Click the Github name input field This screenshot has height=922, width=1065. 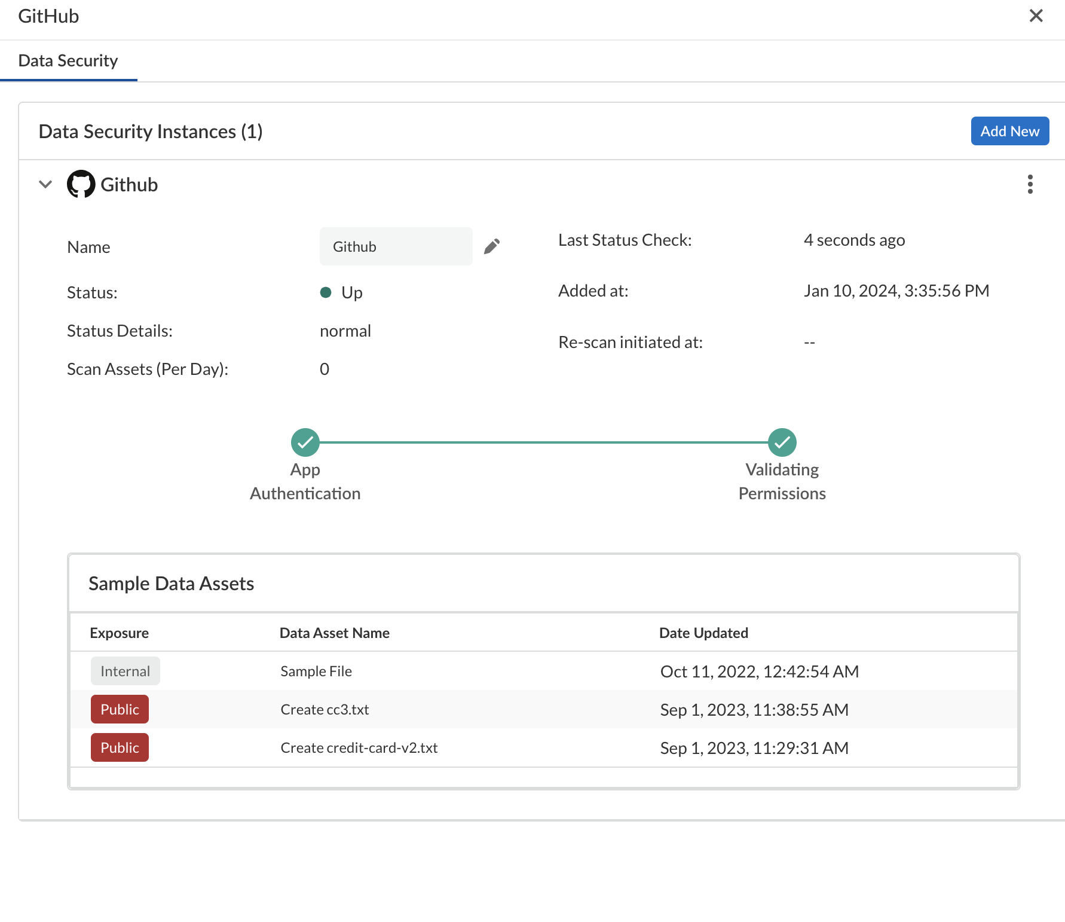click(396, 246)
